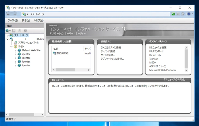The image size is (199, 126).
Task: Open the ファイル(F) menu
Action: click(13, 20)
